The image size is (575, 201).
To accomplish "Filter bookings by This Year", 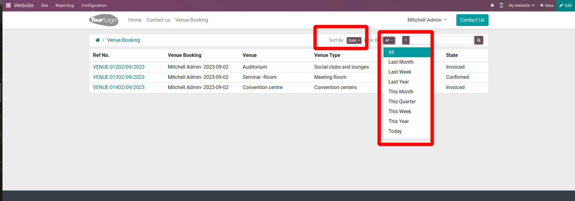I will point(407,122).
